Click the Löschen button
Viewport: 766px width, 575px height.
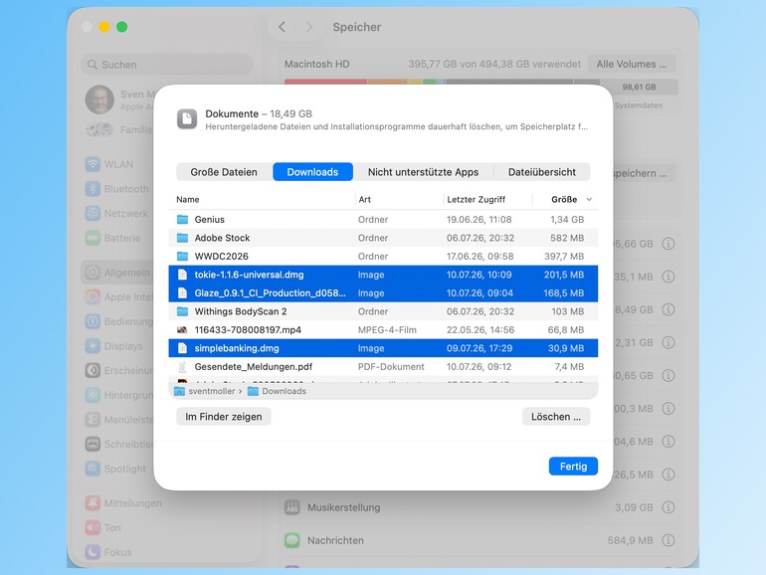(x=556, y=417)
